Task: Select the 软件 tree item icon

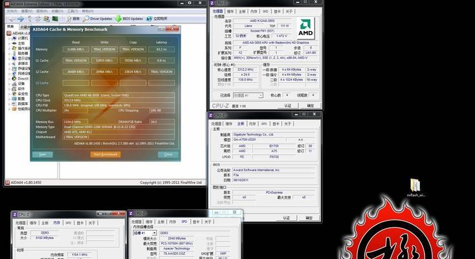Action: pyautogui.click(x=14, y=89)
